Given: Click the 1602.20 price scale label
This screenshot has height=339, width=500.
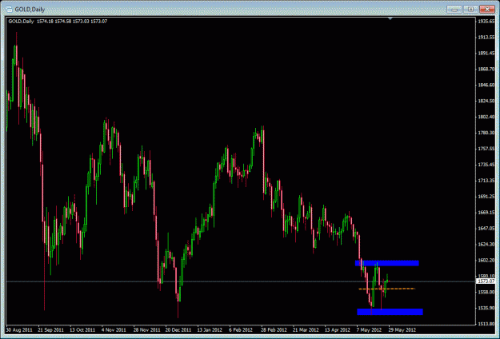Looking at the screenshot, I should coord(486,261).
